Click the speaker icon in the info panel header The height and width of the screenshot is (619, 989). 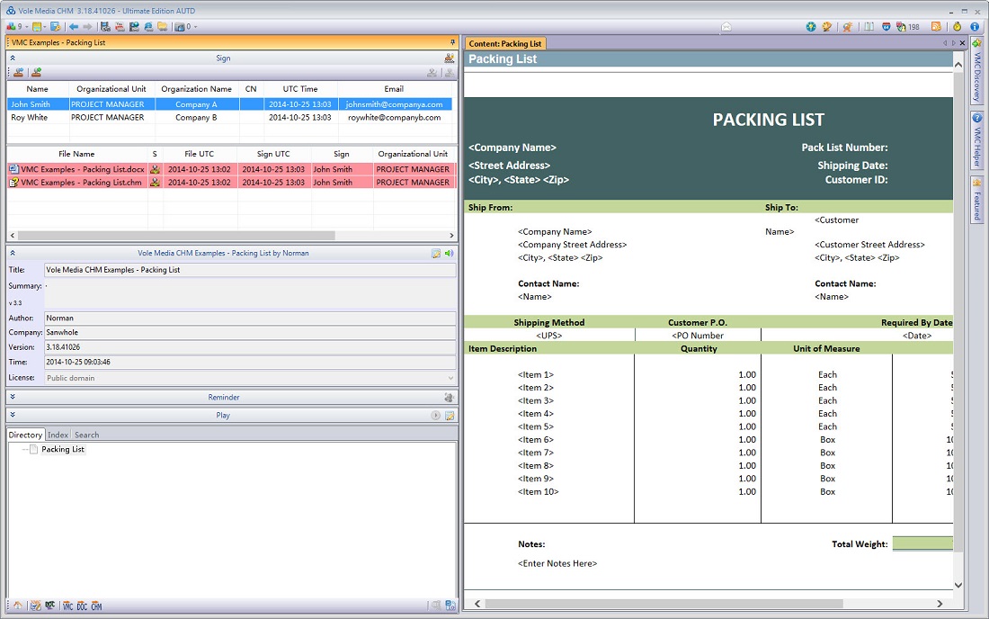pos(449,254)
